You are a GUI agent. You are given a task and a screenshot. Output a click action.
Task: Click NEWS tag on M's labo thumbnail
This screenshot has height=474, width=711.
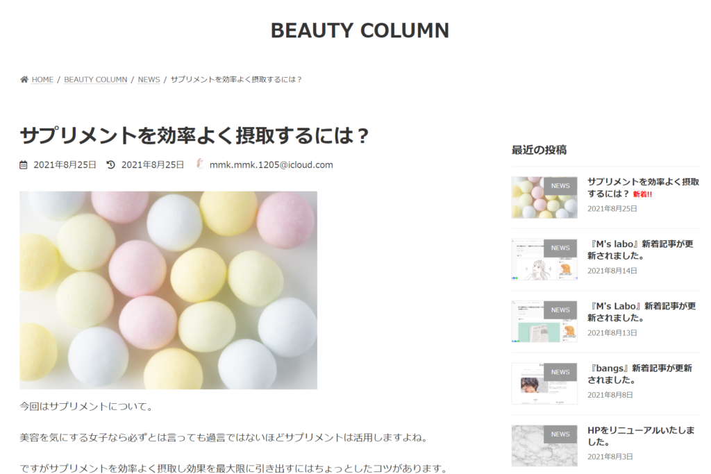click(x=560, y=248)
